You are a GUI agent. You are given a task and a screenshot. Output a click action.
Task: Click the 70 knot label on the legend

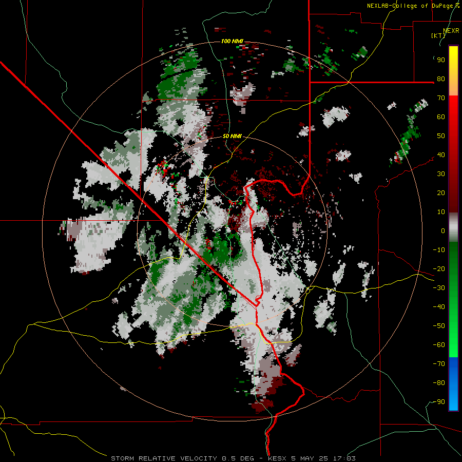[x=441, y=98]
